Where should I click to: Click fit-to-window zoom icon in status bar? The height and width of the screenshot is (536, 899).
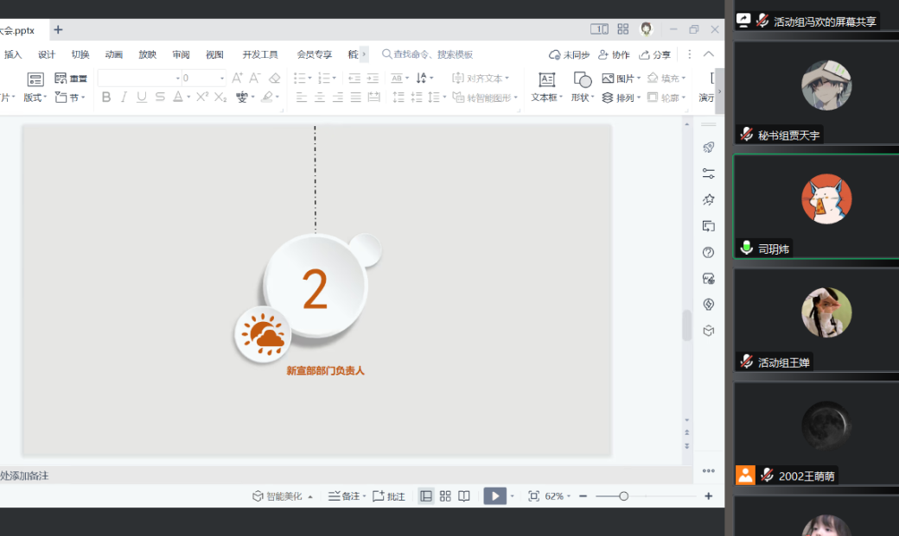pyautogui.click(x=533, y=496)
